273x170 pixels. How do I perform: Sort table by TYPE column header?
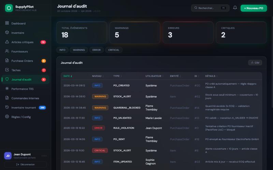pyautogui.click(x=117, y=76)
